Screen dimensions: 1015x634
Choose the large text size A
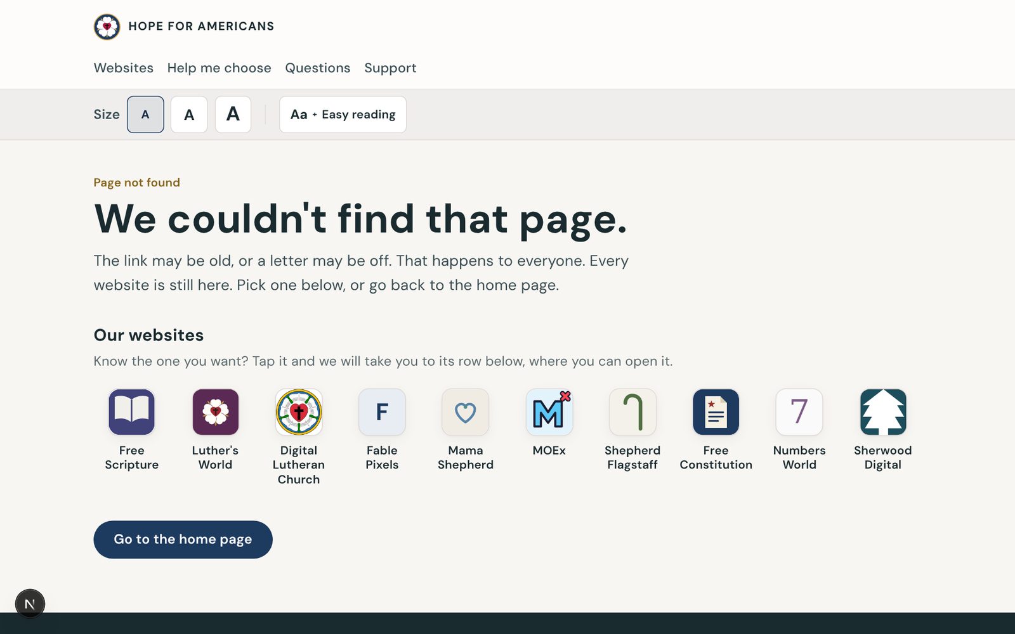[x=233, y=115]
